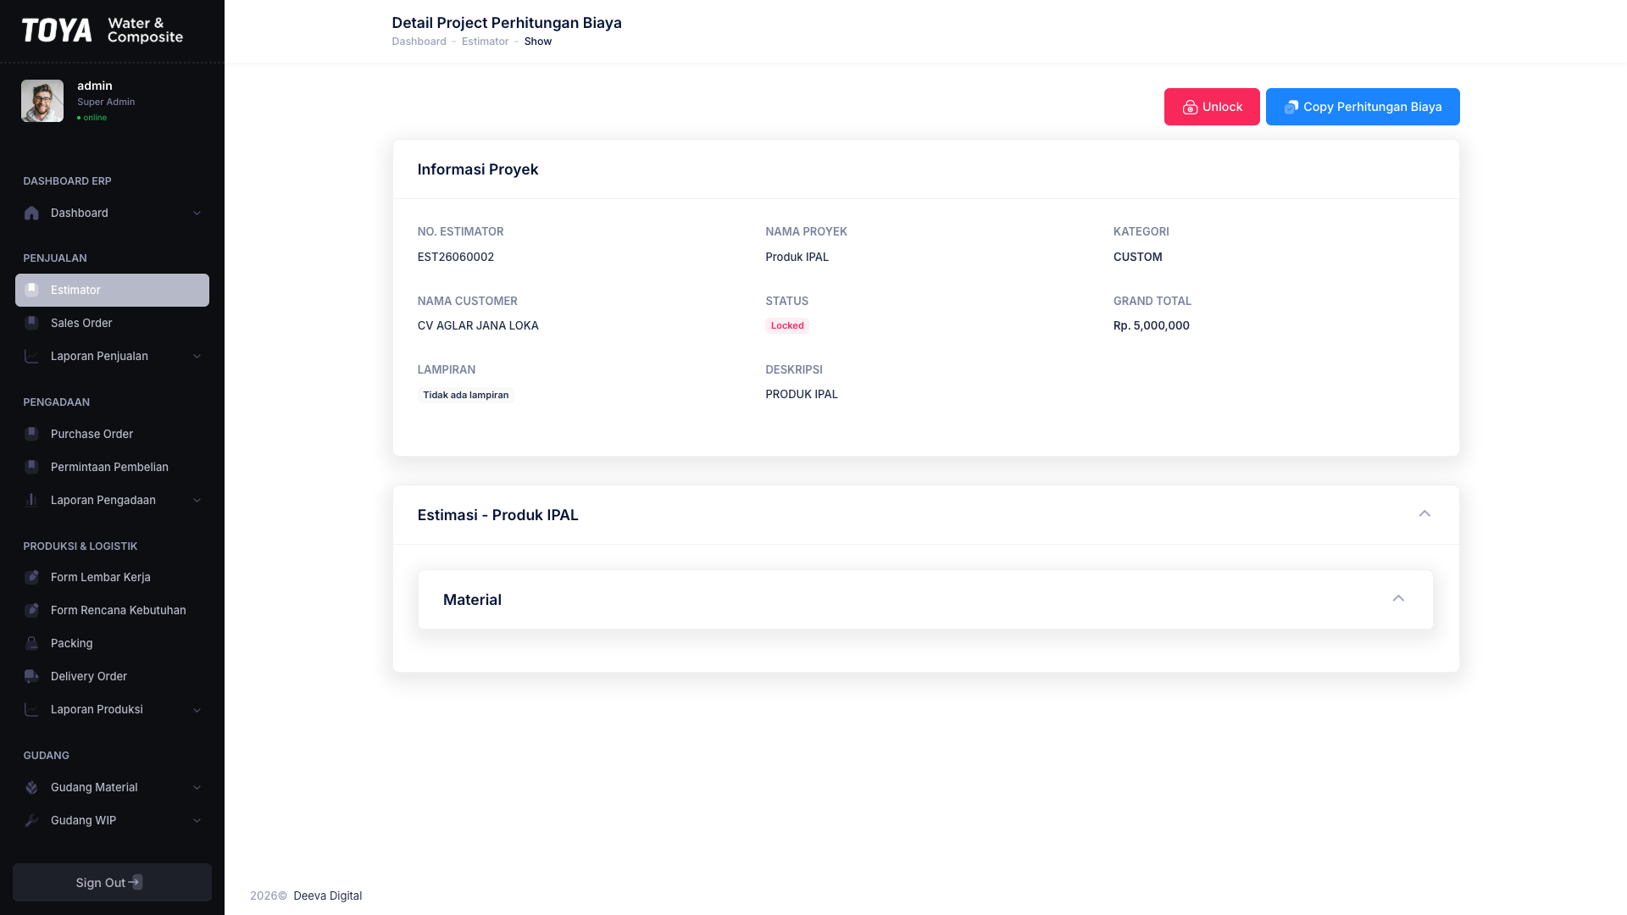Click the Permintaan Pembelian icon
This screenshot has height=915, width=1627.
coord(31,468)
